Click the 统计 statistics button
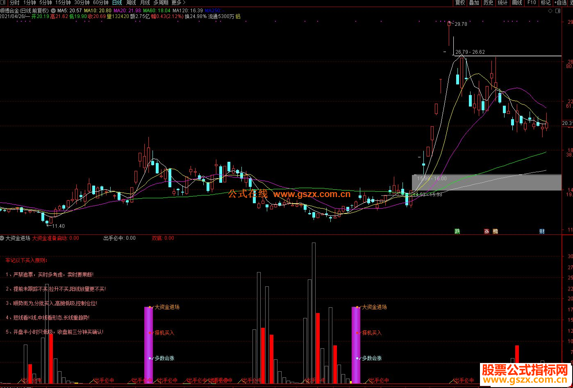573x388 pixels. 503,2
